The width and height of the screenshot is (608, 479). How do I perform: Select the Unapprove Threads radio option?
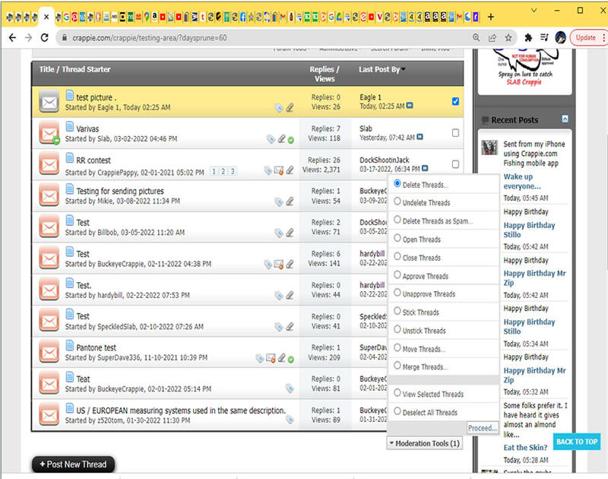(x=397, y=293)
